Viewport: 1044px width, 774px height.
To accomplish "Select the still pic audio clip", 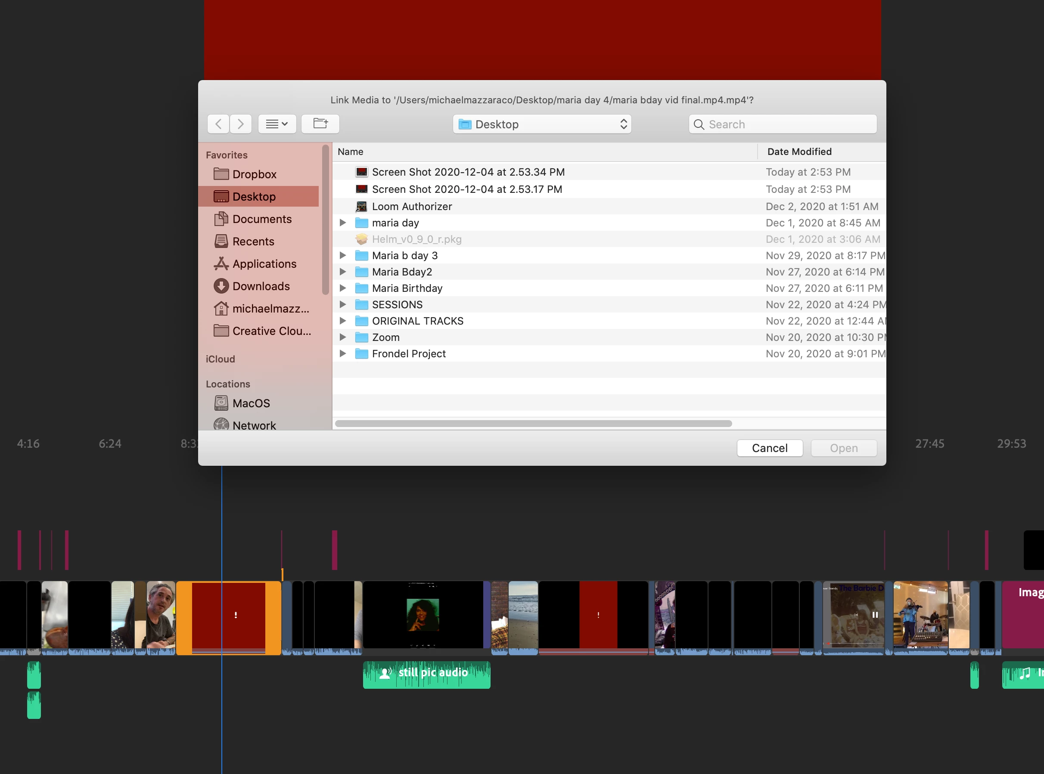I will [426, 674].
